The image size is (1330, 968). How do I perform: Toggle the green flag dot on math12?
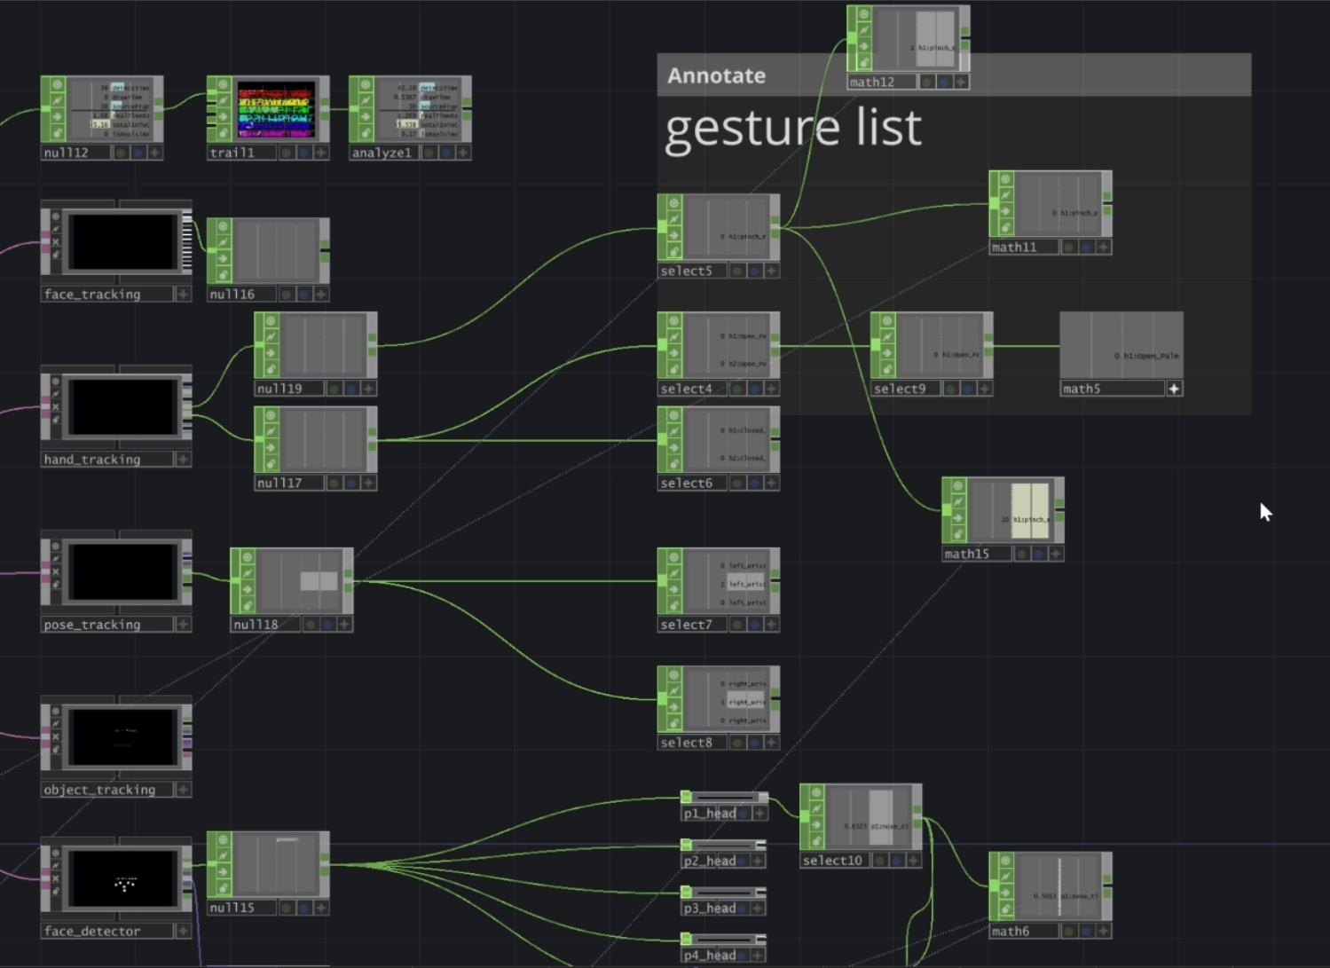tap(925, 82)
